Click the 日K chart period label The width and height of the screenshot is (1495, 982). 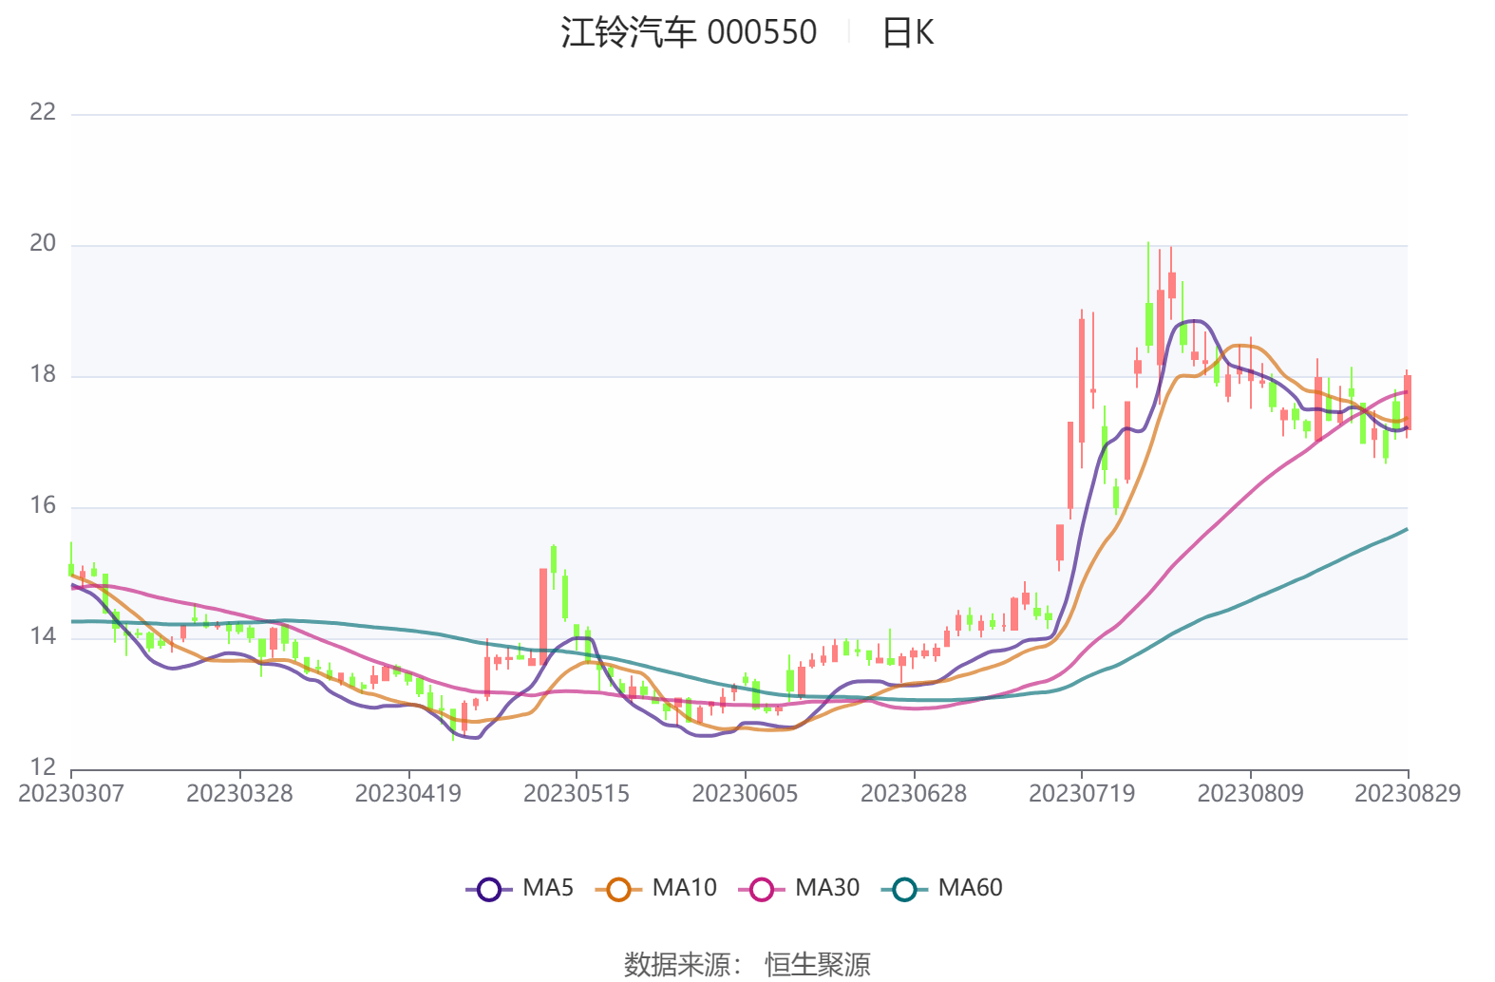coord(907,33)
